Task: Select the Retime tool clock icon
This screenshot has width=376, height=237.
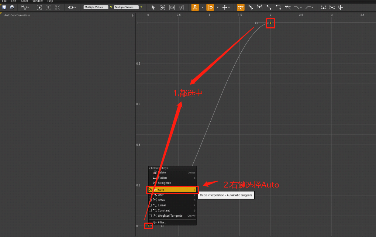Action: pyautogui.click(x=172, y=7)
